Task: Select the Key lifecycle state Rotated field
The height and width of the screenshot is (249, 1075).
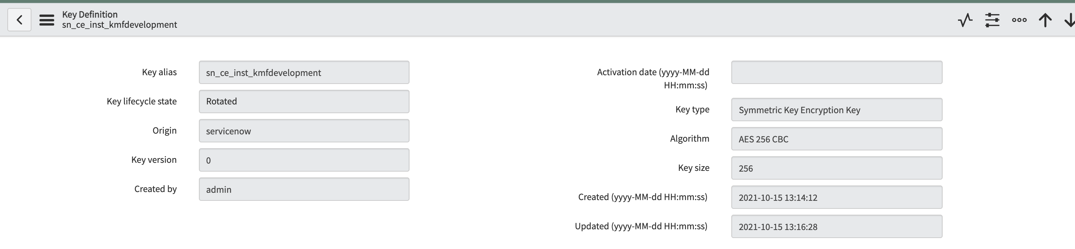Action: 304,101
